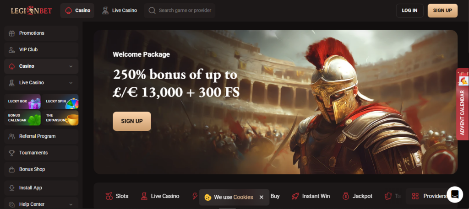The height and width of the screenshot is (209, 469).
Task: Open the Lucky Spin wheel tile
Action: [60, 102]
